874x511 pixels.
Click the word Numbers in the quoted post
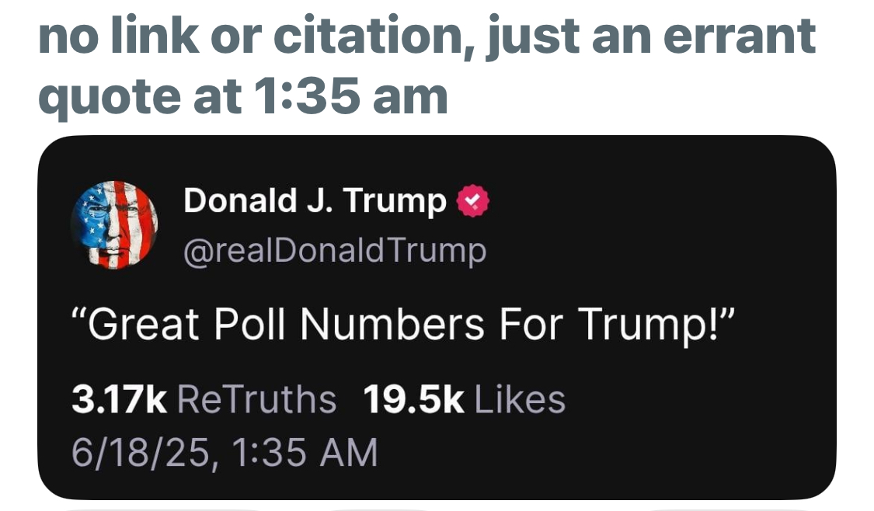[x=392, y=325]
